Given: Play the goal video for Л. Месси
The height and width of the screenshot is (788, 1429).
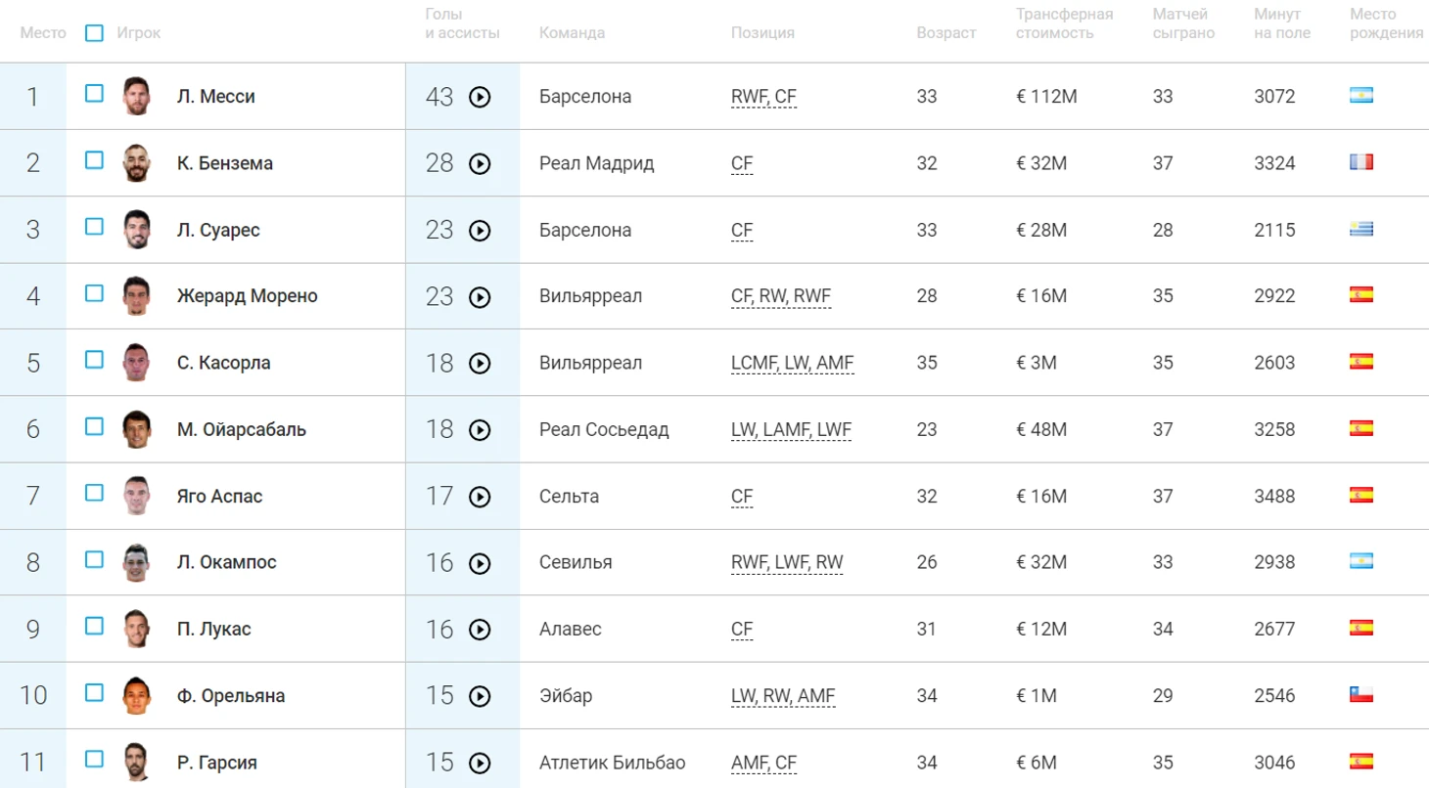Looking at the screenshot, I should [480, 97].
